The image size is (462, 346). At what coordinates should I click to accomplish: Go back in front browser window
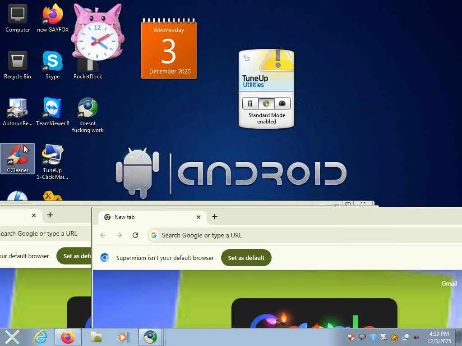coord(103,235)
